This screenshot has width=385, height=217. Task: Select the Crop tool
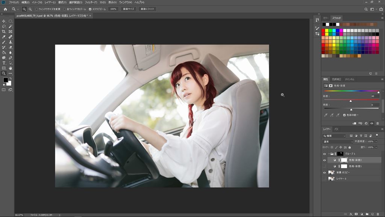tap(4, 32)
